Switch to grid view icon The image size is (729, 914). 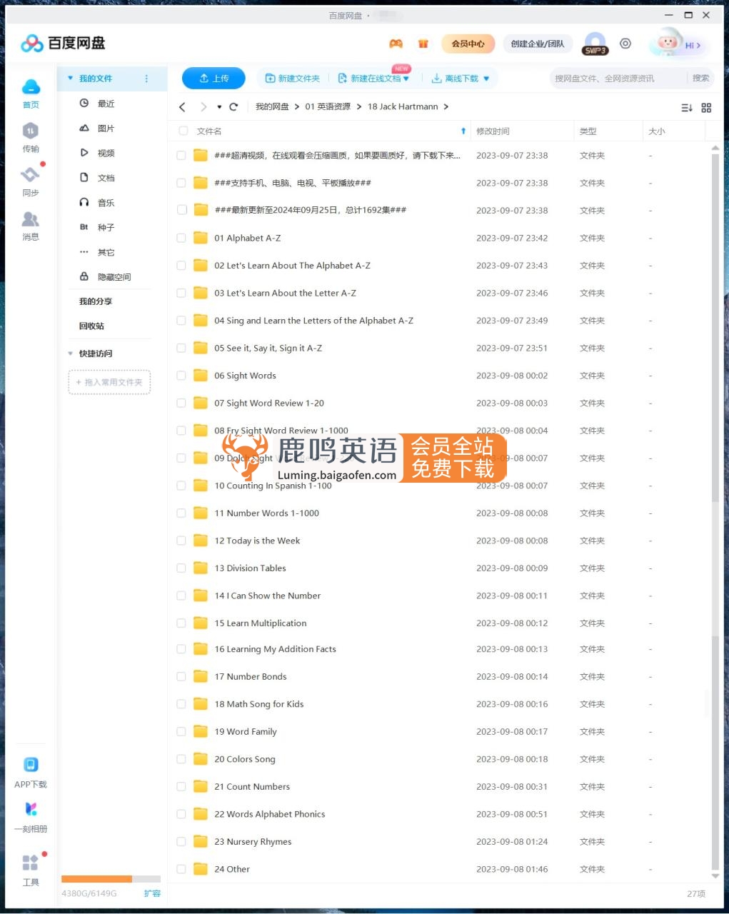click(x=706, y=108)
